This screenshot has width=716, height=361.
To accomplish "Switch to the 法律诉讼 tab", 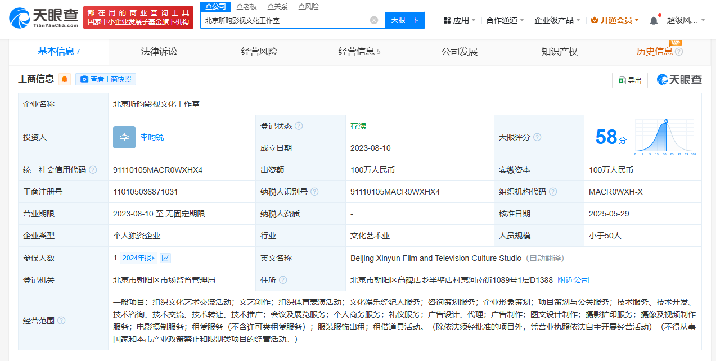I will tap(159, 52).
